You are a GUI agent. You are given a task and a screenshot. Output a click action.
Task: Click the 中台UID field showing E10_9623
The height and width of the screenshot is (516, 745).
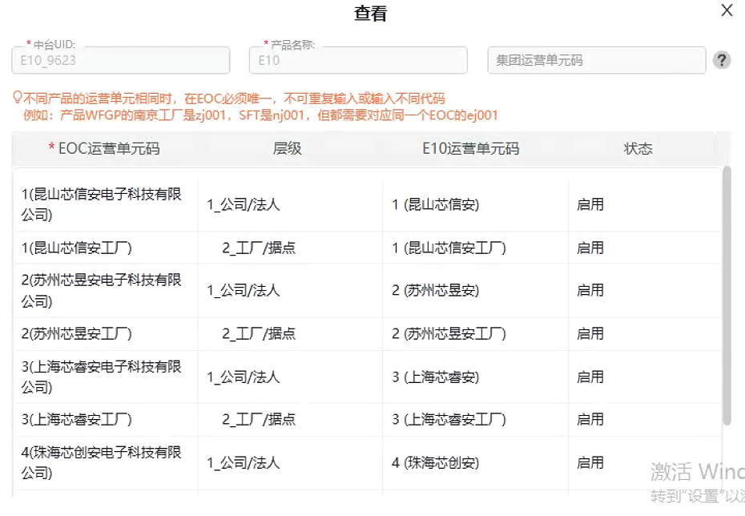coord(120,61)
